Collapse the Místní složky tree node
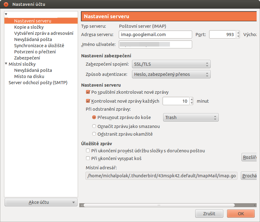Screen dimensions: 260x222 coord(6,64)
